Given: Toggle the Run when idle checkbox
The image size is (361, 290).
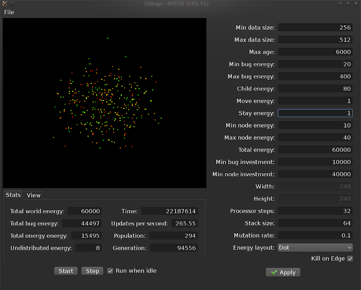Looking at the screenshot, I should (x=110, y=271).
